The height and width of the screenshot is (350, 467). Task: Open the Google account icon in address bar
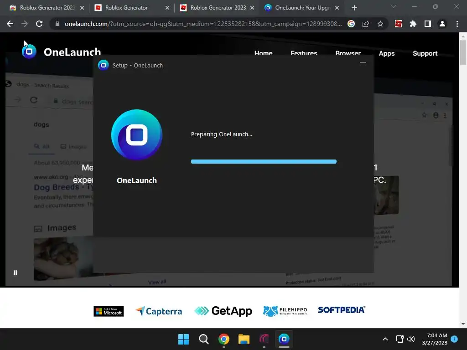[351, 24]
